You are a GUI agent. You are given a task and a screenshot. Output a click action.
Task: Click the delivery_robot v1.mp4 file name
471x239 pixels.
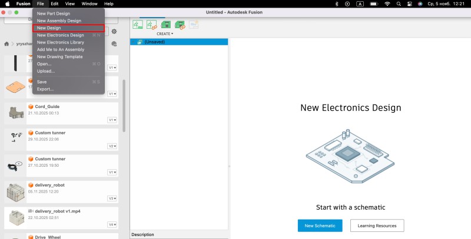pos(58,211)
